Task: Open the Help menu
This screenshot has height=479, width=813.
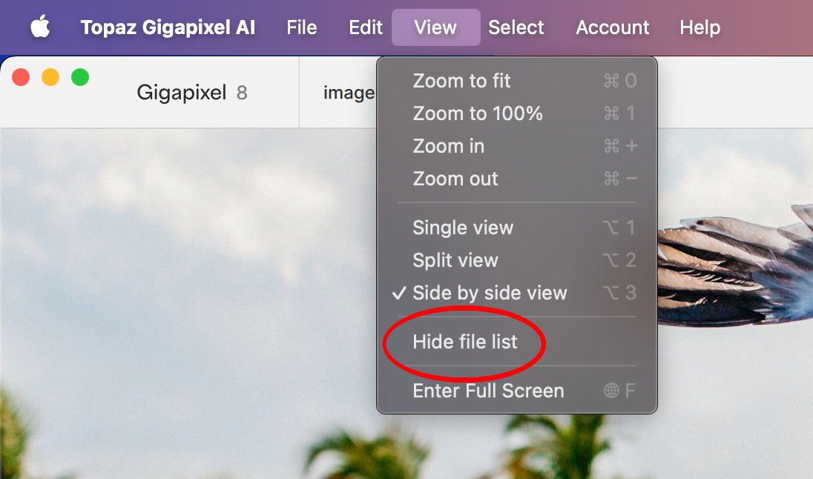Action: pos(700,28)
